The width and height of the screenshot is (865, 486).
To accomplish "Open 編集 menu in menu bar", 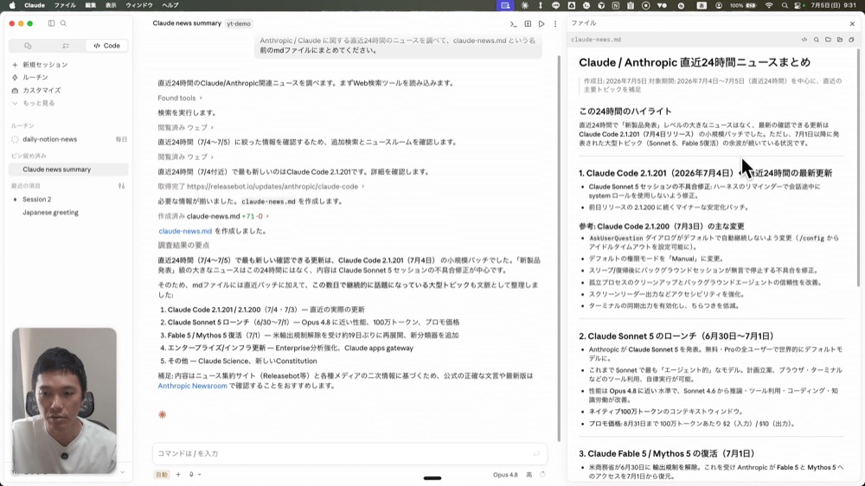I will 91,5.
